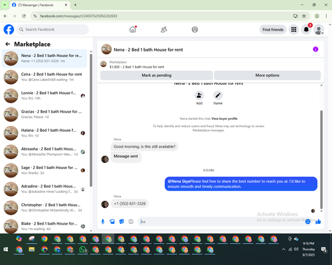Open the Groups circle icon in top navigation
332x265 pixels.
[x=195, y=29]
